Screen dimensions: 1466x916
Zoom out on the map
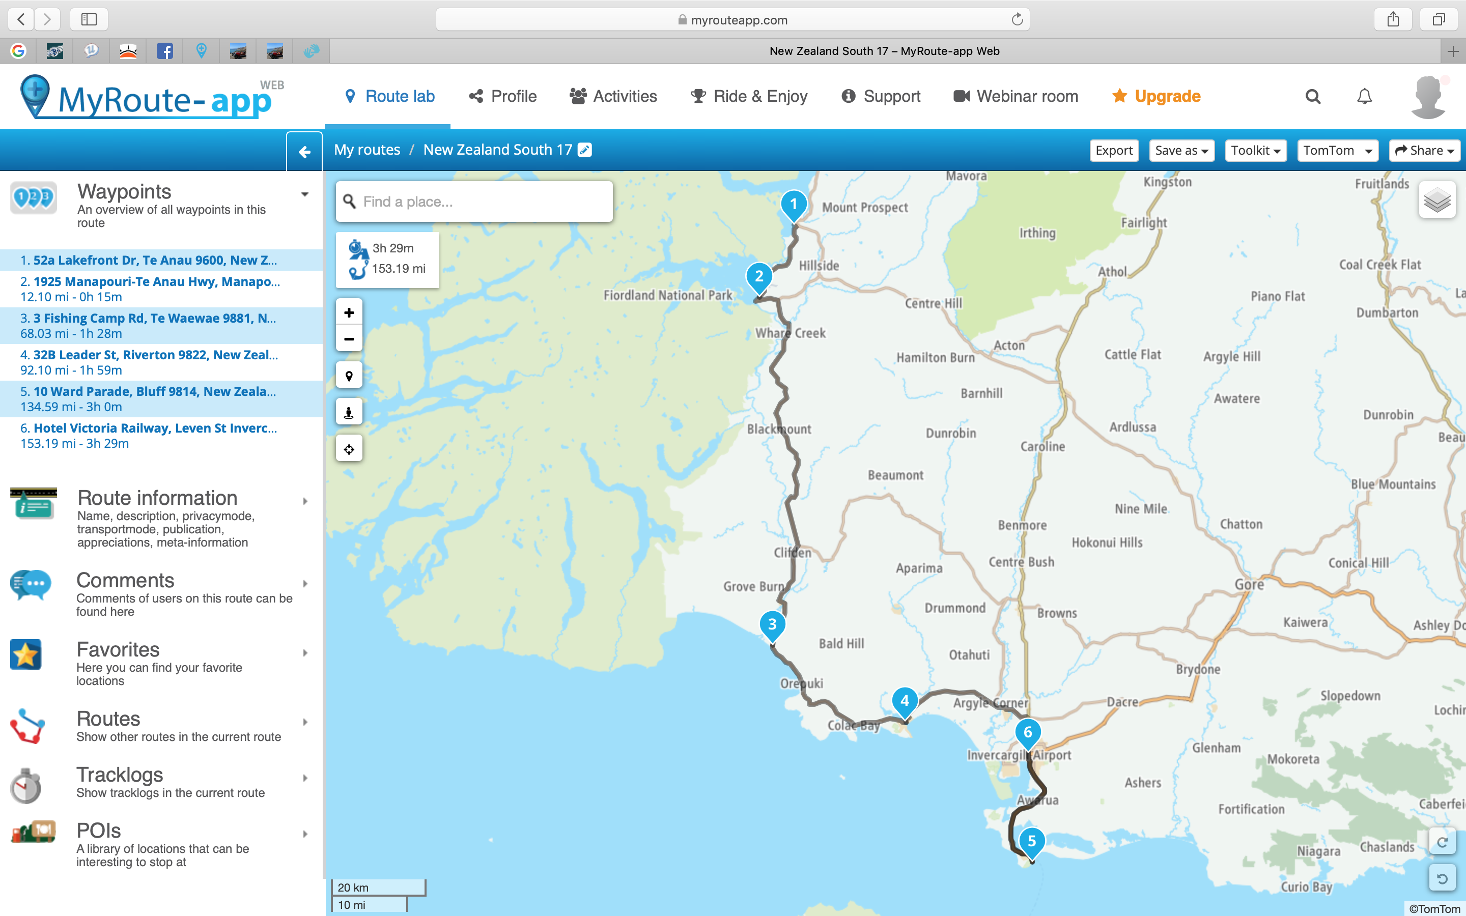click(349, 339)
